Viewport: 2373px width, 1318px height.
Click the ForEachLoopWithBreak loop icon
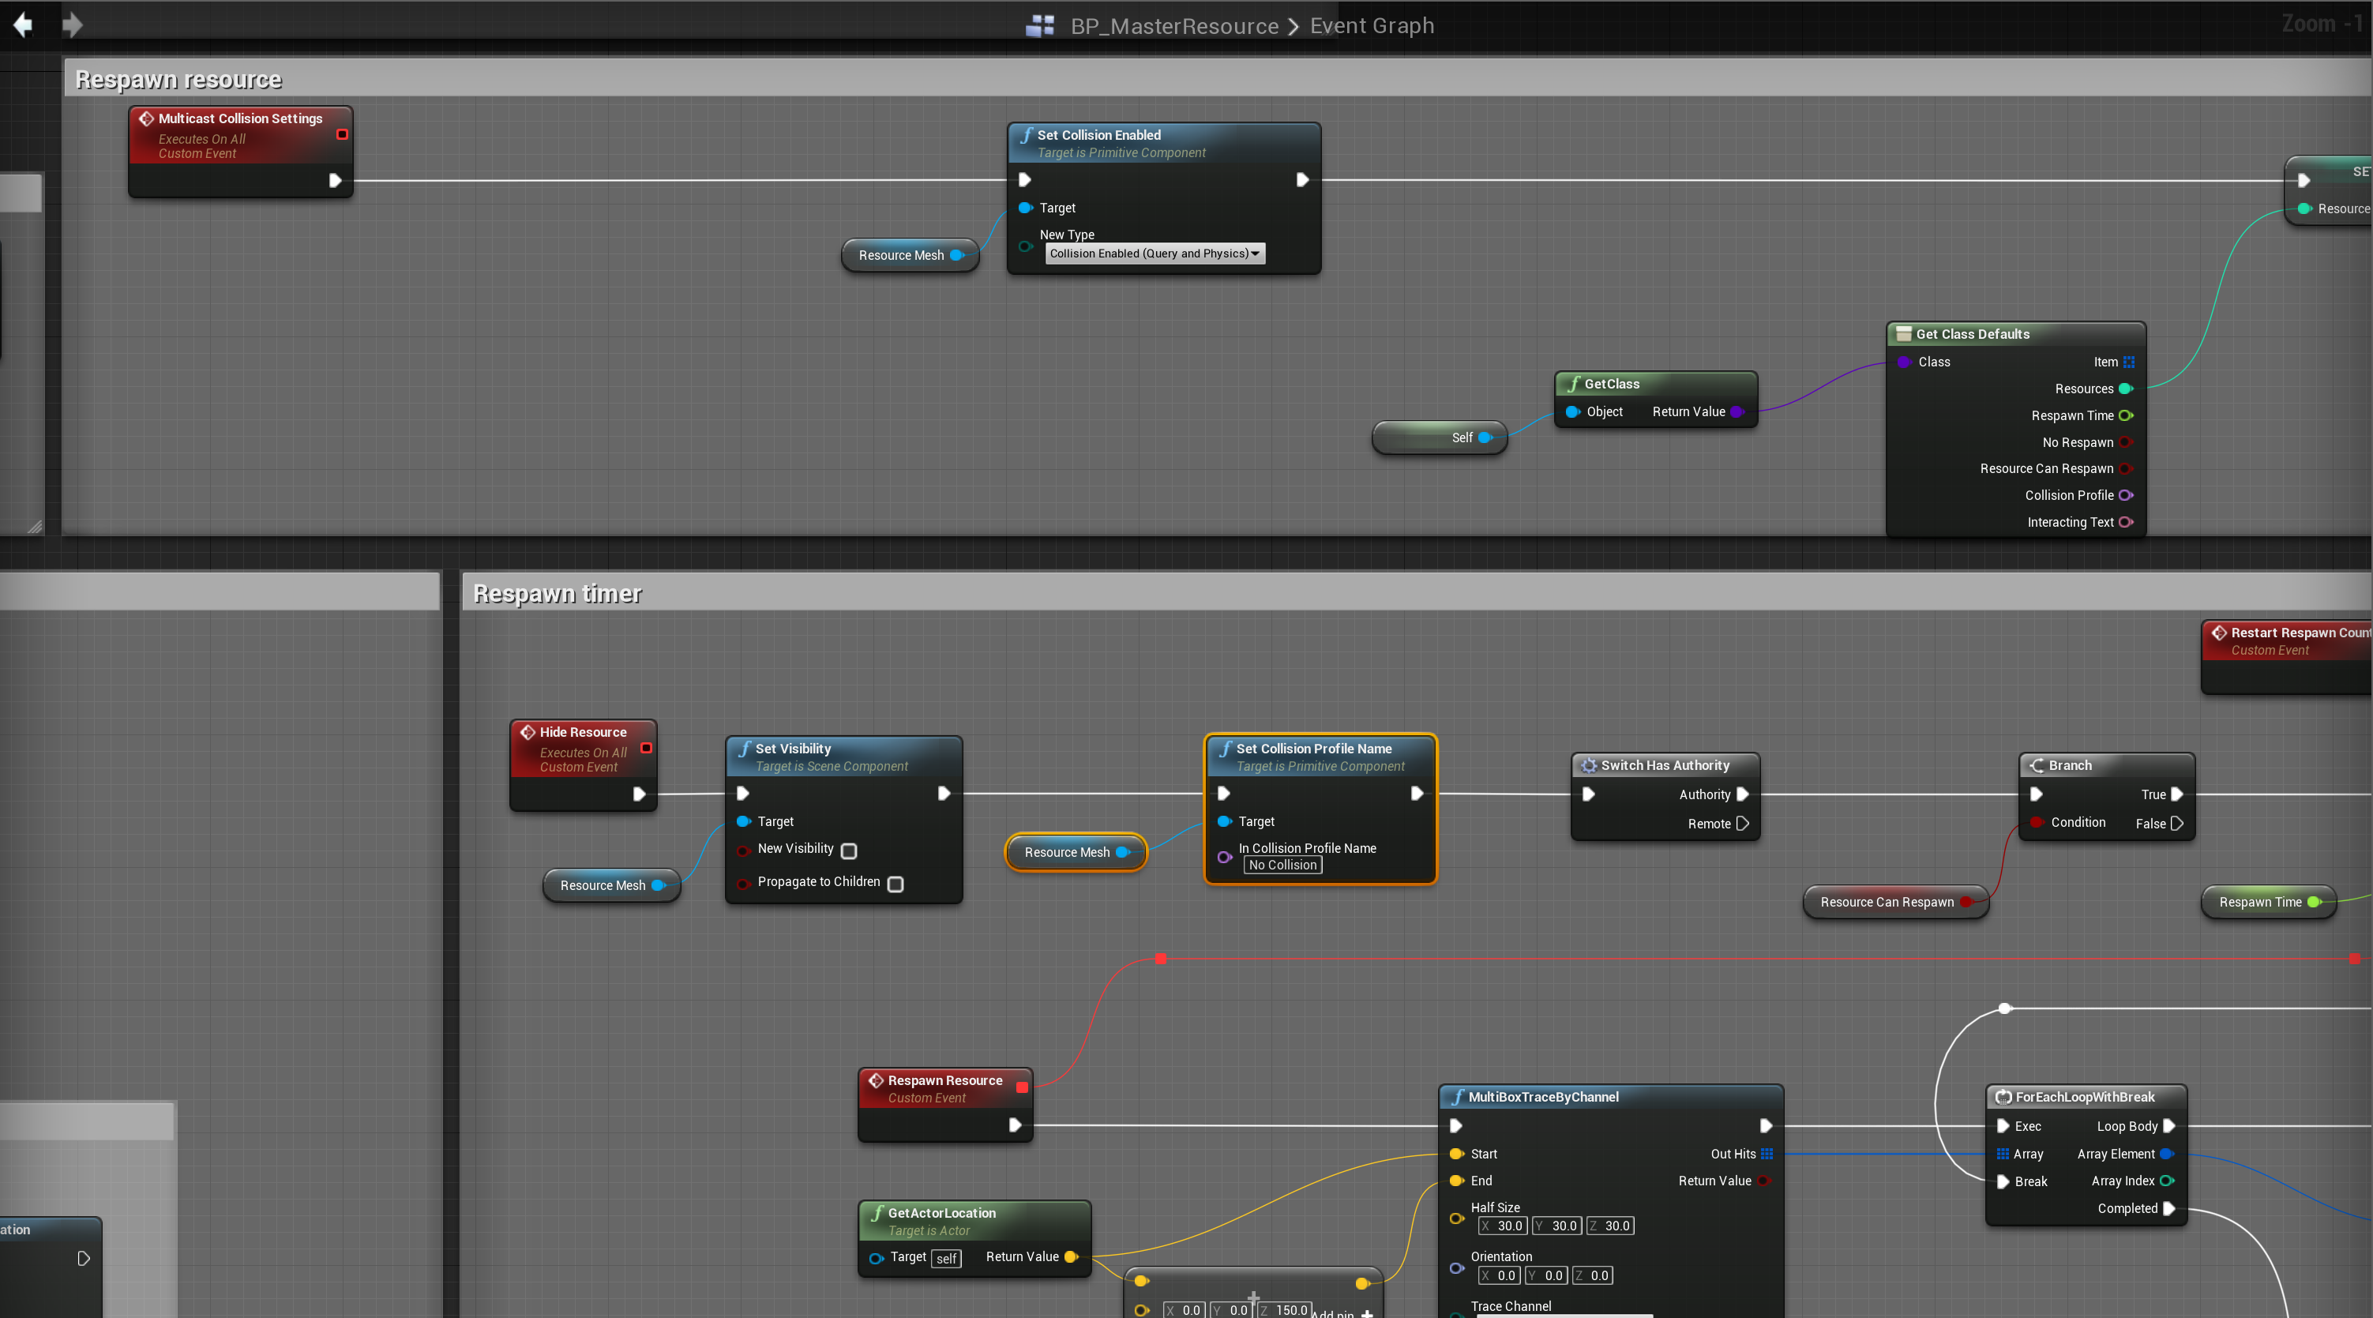click(x=2003, y=1097)
